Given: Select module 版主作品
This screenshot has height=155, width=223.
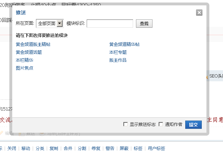Looking at the screenshot, I should [x=118, y=60].
